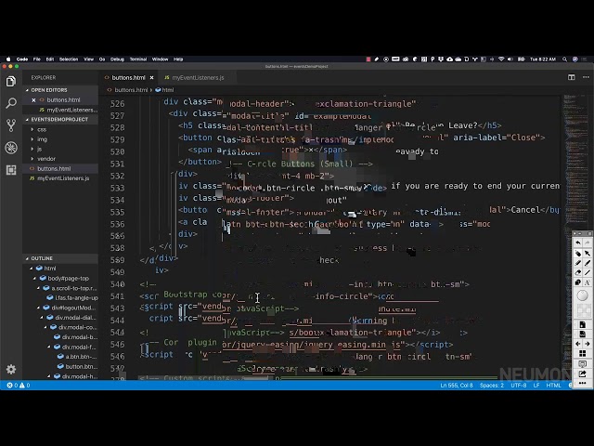Open the Debug menu
This screenshot has height=446, width=594.
click(x=117, y=59)
